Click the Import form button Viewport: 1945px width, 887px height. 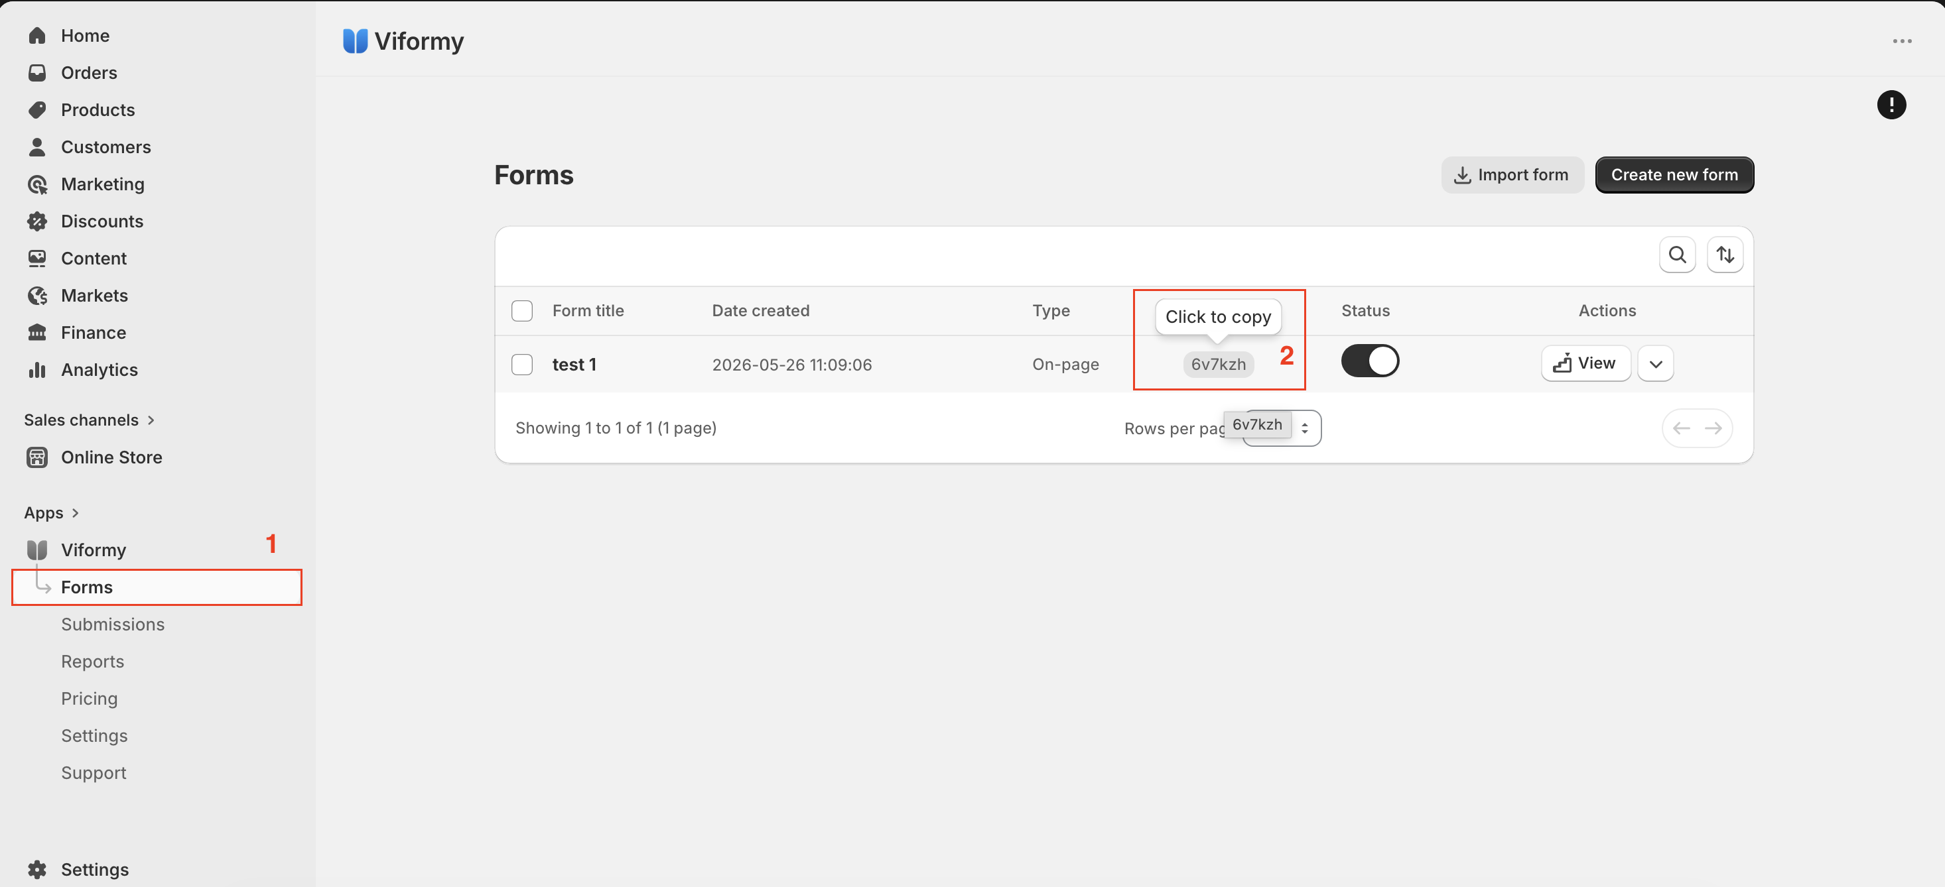[x=1512, y=175]
